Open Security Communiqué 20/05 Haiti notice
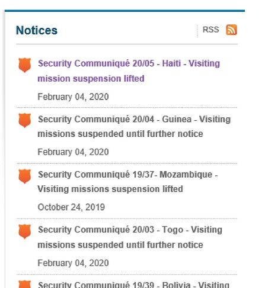This screenshot has height=288, width=259. 129,71
